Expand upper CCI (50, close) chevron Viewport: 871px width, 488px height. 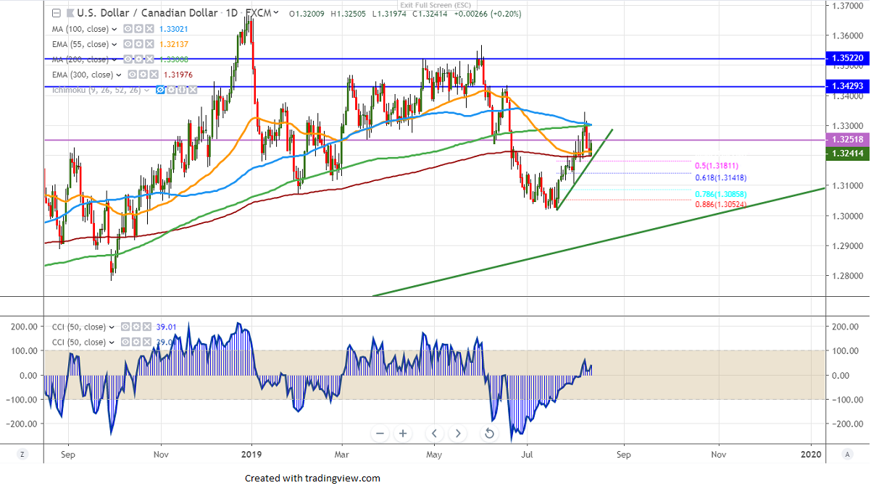(x=112, y=327)
